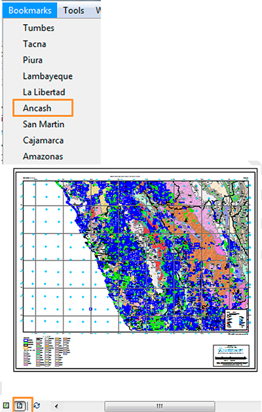
Task: Switch to Layout View icon
Action: (x=20, y=405)
